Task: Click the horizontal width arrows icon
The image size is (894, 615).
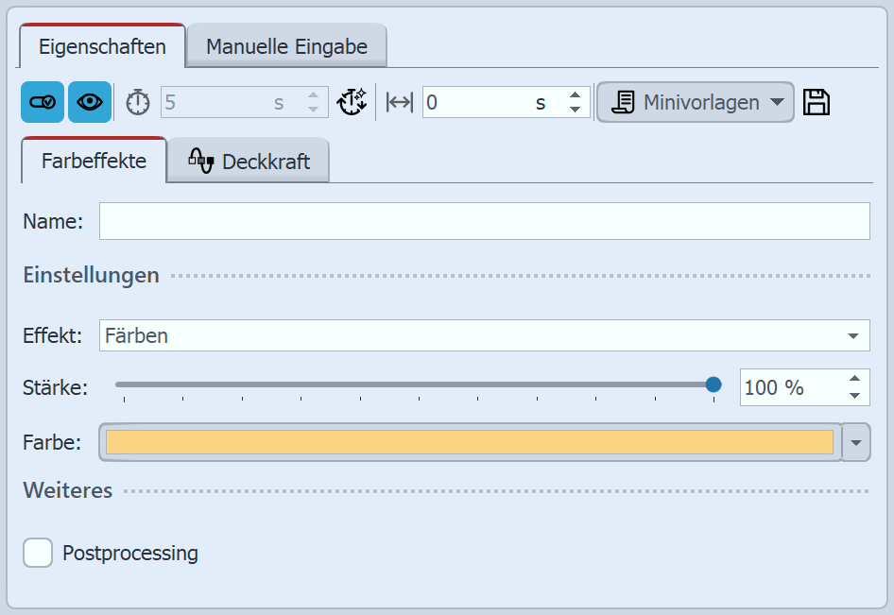Action: pyautogui.click(x=400, y=102)
